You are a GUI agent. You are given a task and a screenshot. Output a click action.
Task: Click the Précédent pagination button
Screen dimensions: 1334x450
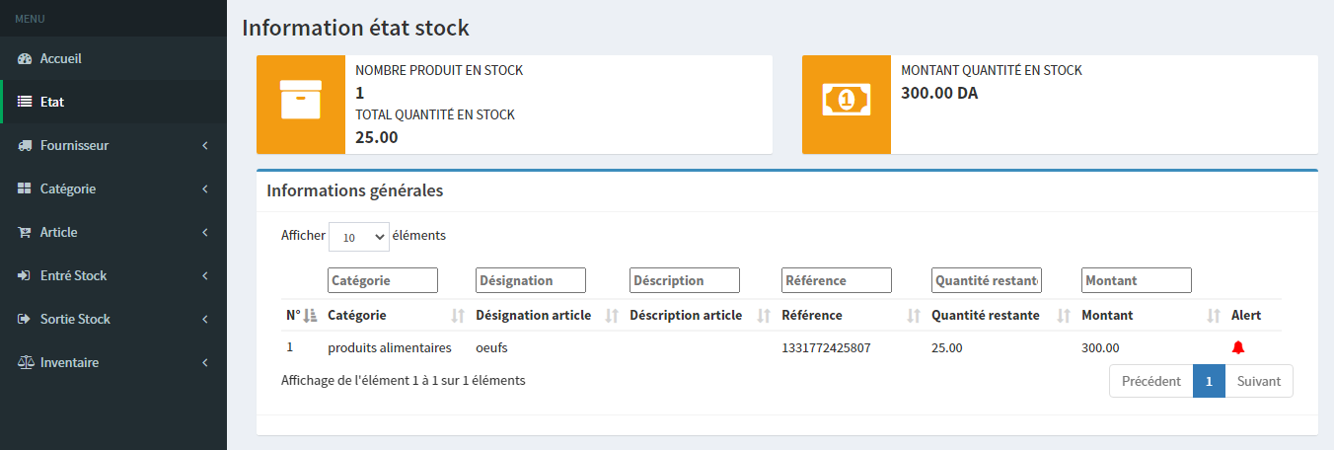pyautogui.click(x=1150, y=381)
